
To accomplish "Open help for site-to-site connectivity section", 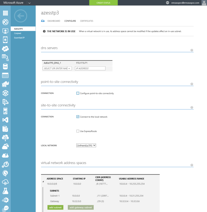I will point(192,108).
